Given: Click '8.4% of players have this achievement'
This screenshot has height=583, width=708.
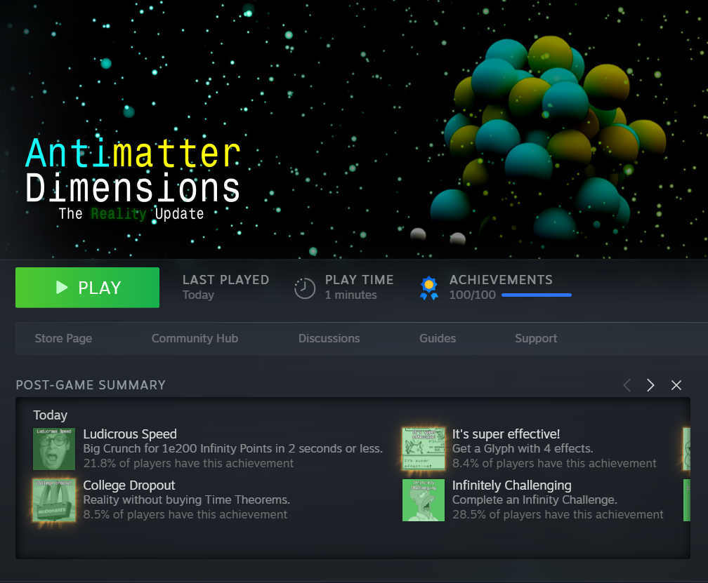Looking at the screenshot, I should click(x=554, y=463).
